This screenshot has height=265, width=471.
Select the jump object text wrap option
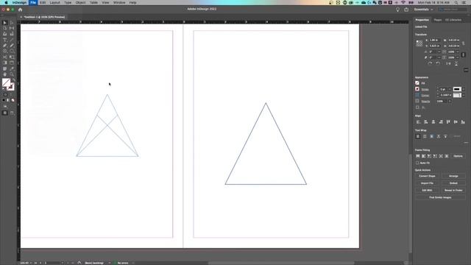tap(439, 136)
